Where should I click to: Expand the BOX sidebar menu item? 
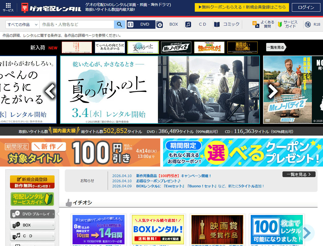(32, 225)
